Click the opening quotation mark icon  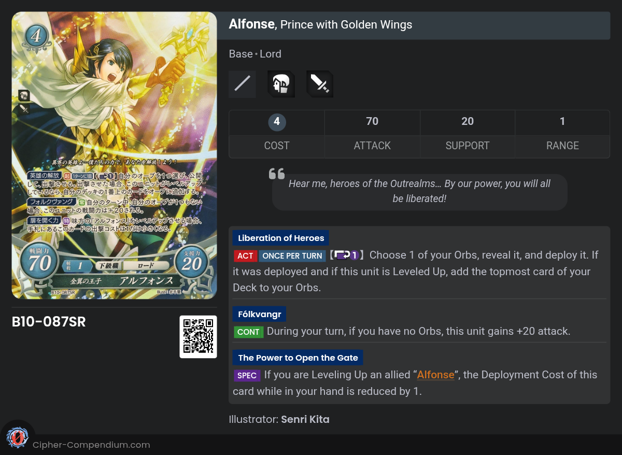click(x=277, y=174)
